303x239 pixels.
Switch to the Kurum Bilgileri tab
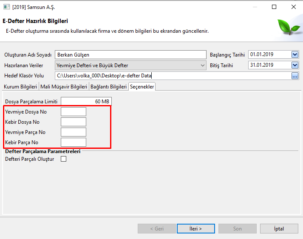(x=20, y=86)
